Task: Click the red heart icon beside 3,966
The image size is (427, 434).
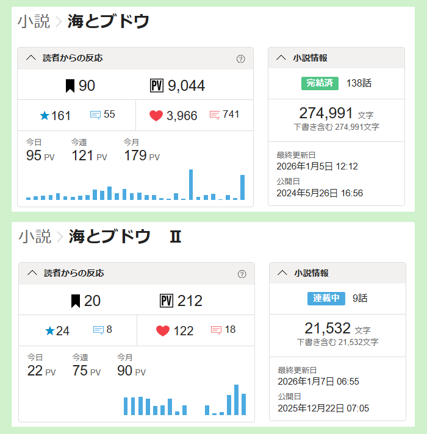Action: (156, 116)
